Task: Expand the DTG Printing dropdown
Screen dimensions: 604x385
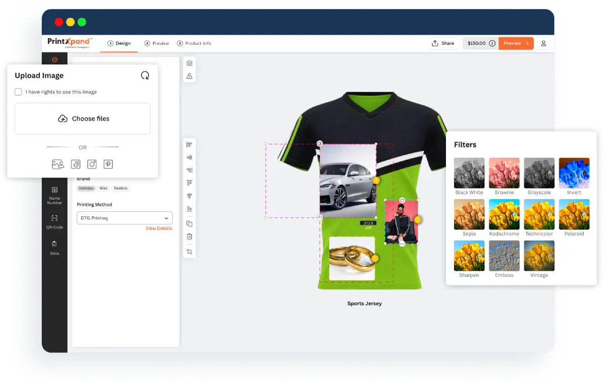Action: click(x=124, y=218)
